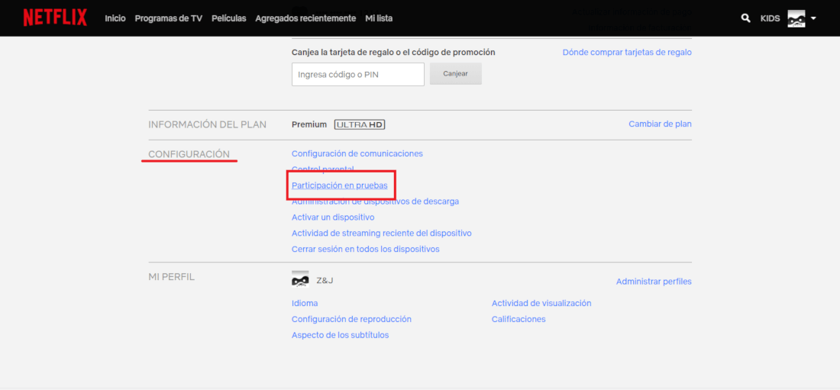
Task: Open Actividad de streaming reciente del dispositivo
Action: click(x=381, y=234)
